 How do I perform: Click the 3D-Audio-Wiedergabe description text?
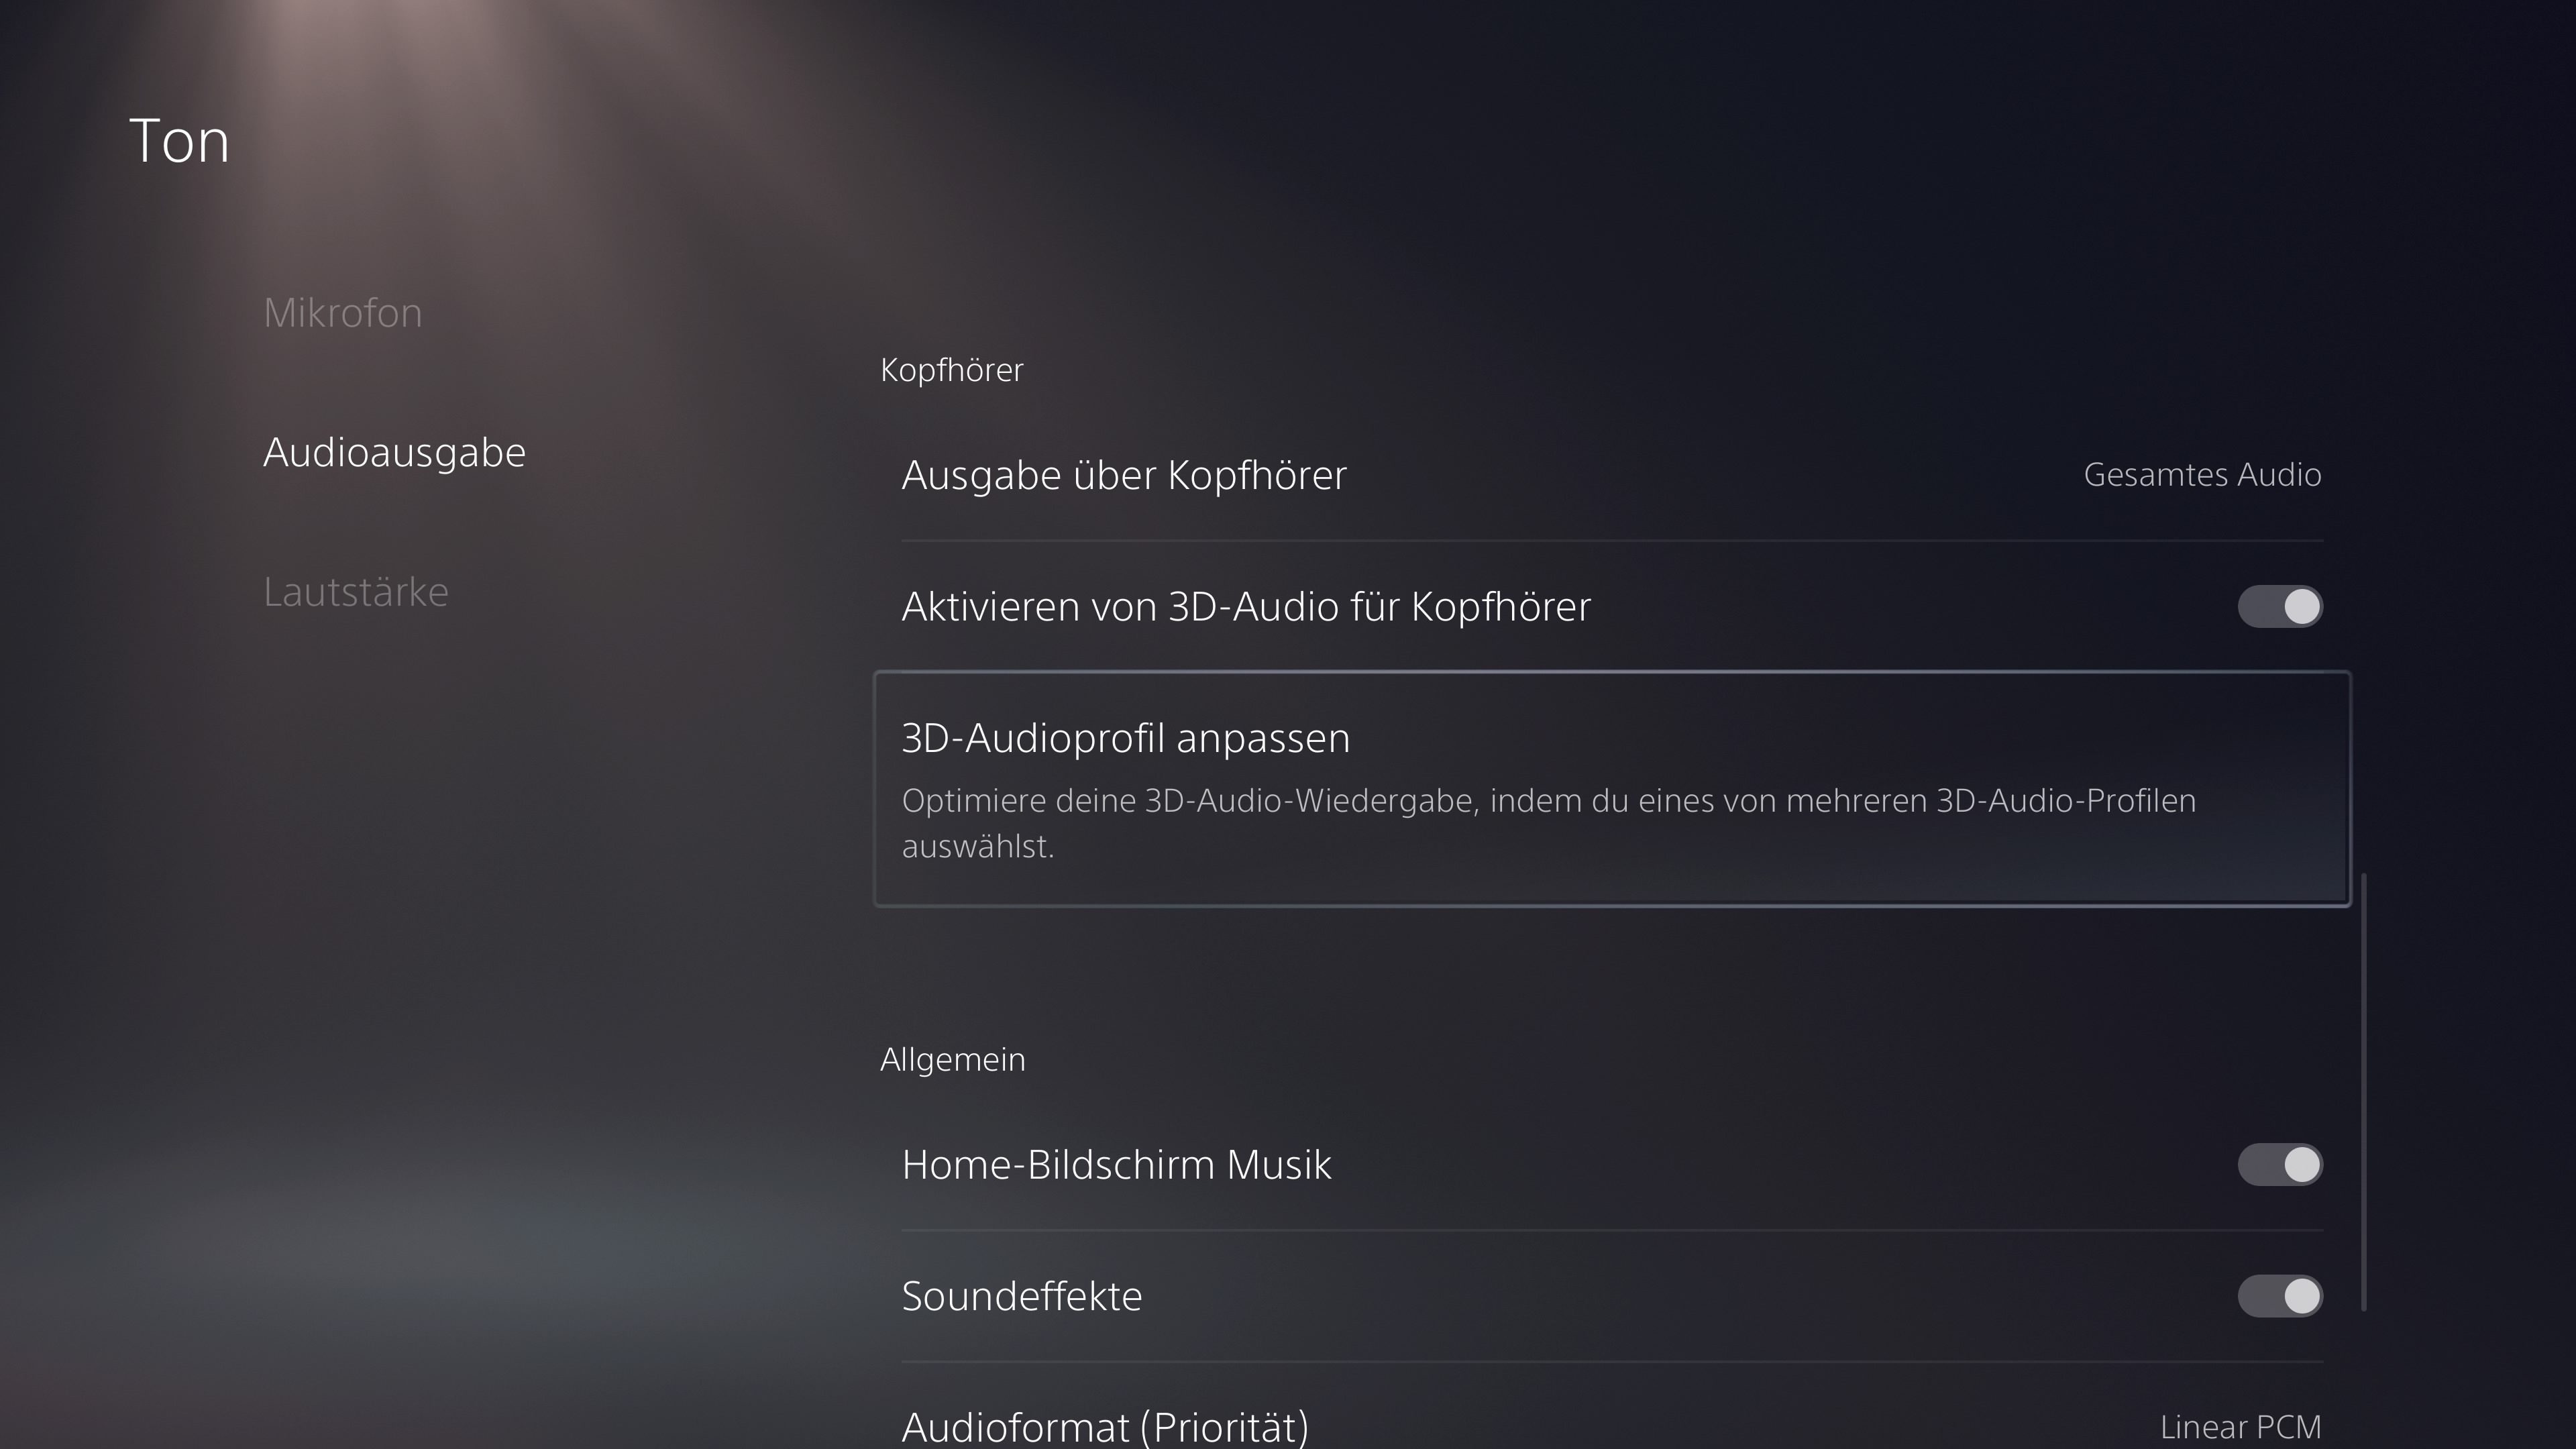click(x=1548, y=801)
